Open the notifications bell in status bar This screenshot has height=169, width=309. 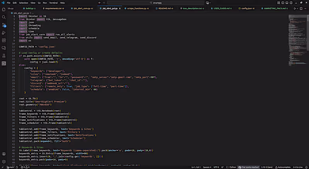(x=306, y=167)
